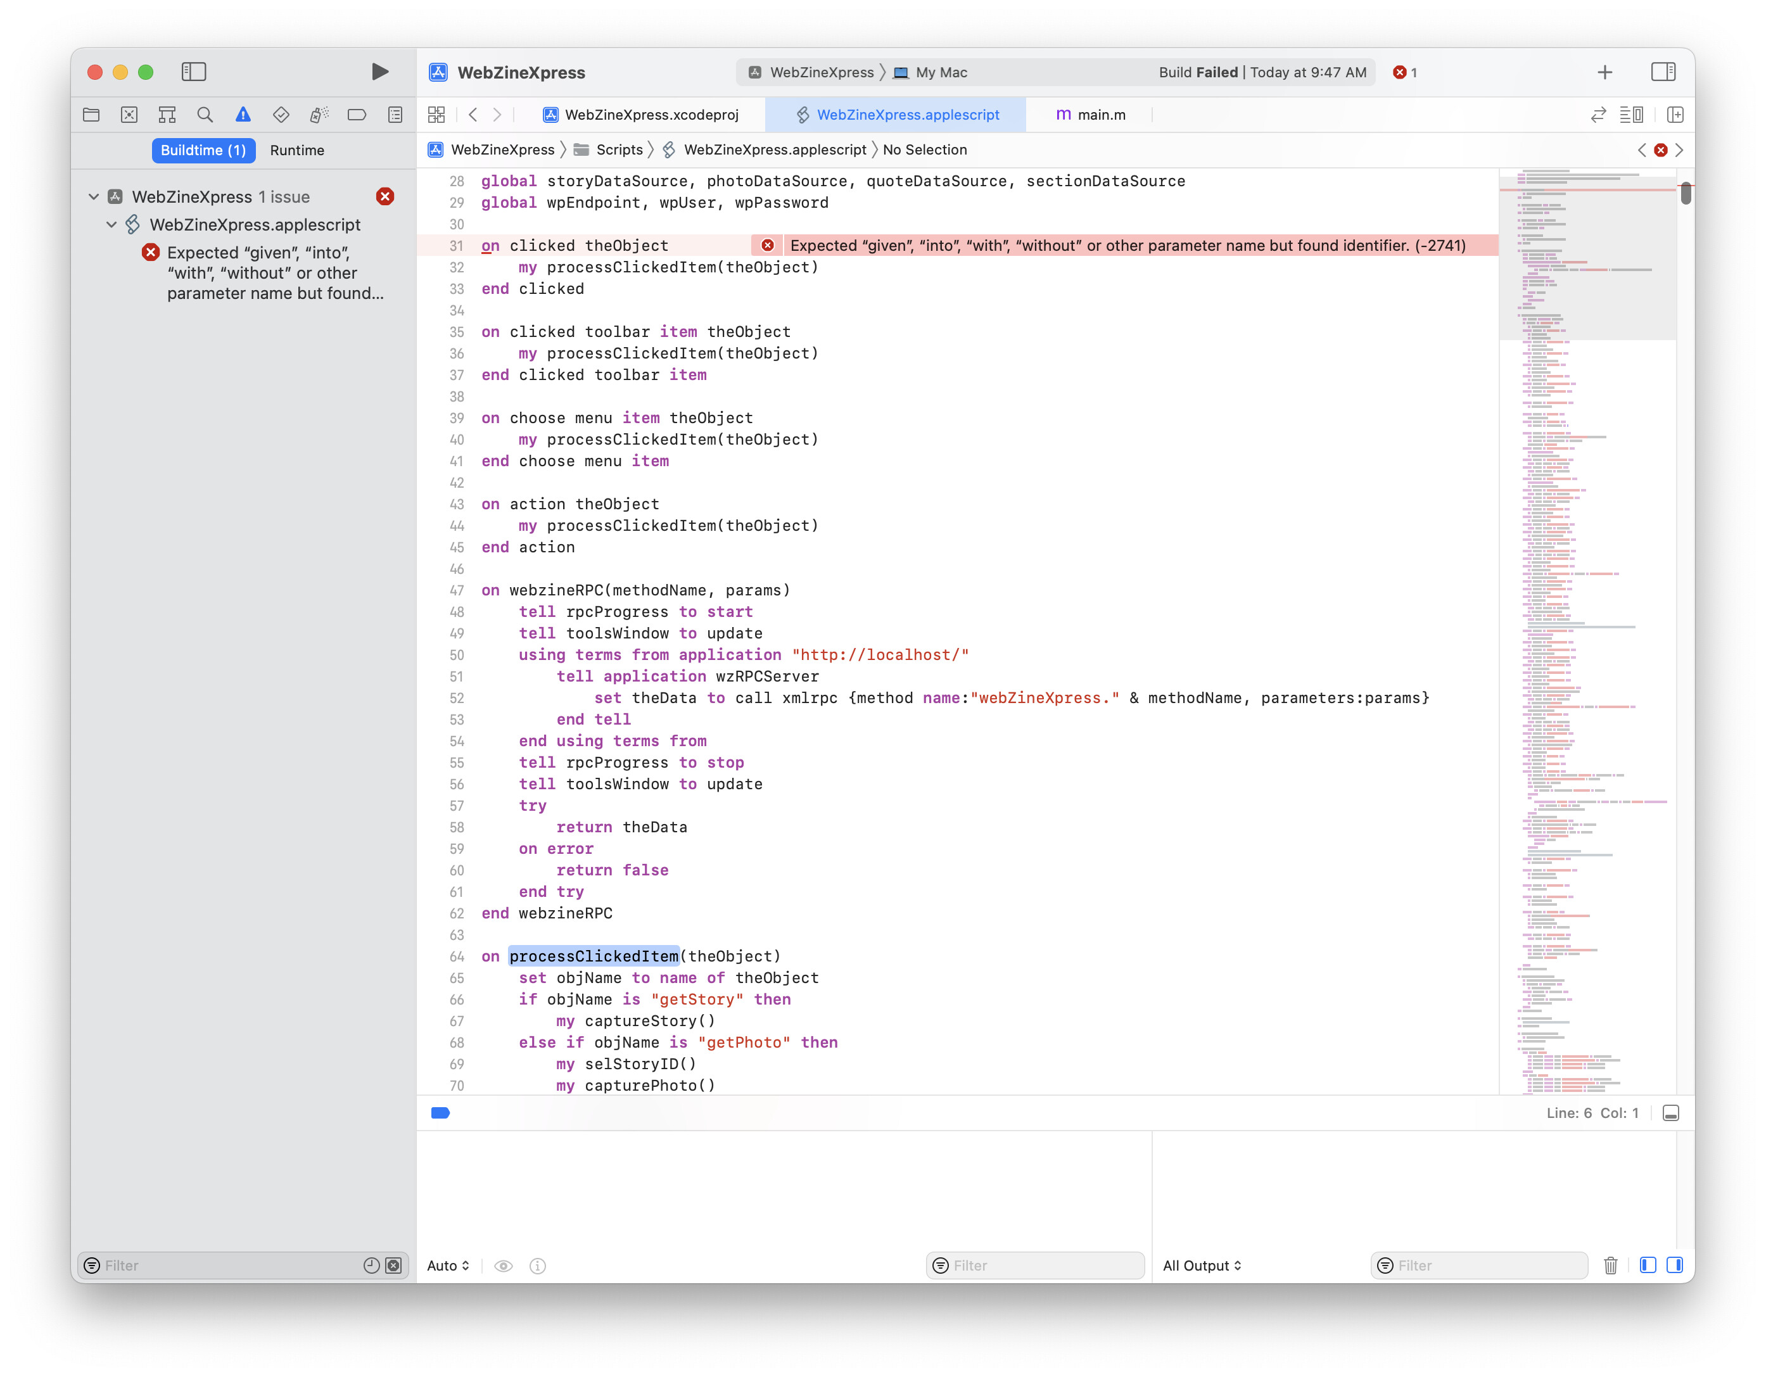Click highlighted processClickedItem identifier on line 64
The width and height of the screenshot is (1766, 1377).
coord(594,956)
